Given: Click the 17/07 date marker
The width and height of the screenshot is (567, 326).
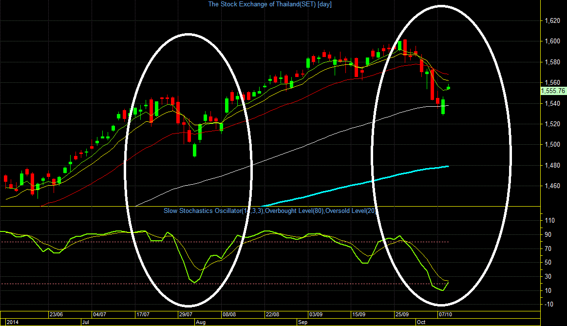Looking at the screenshot, I should point(143,314).
